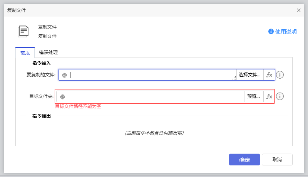Click the info icon next to 目标文件夹
308x177 pixels.
tap(280, 96)
